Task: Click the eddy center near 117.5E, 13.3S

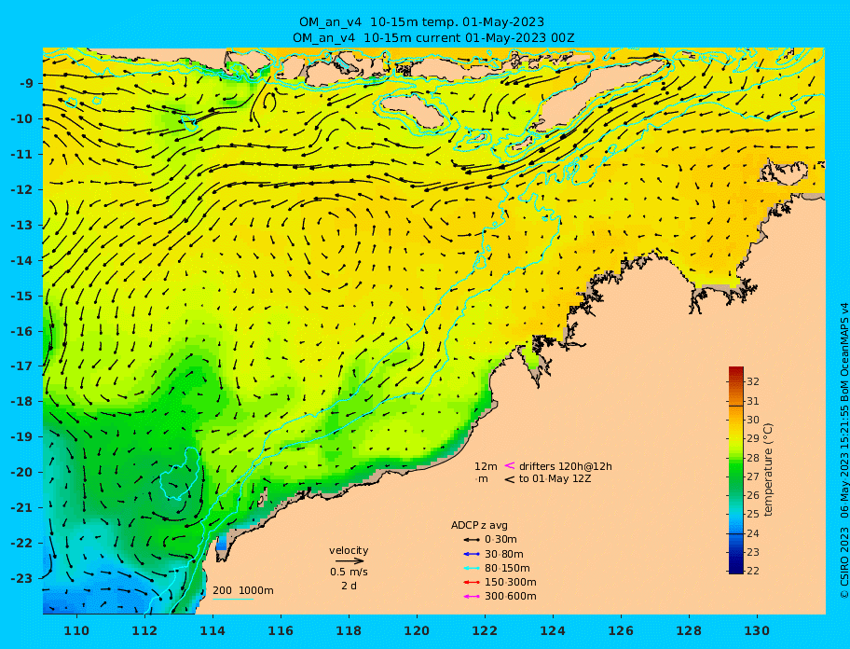Action: pos(334,234)
